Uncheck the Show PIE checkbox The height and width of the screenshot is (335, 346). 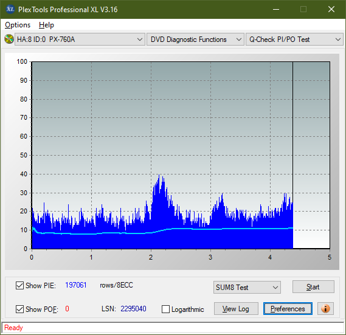(x=19, y=285)
